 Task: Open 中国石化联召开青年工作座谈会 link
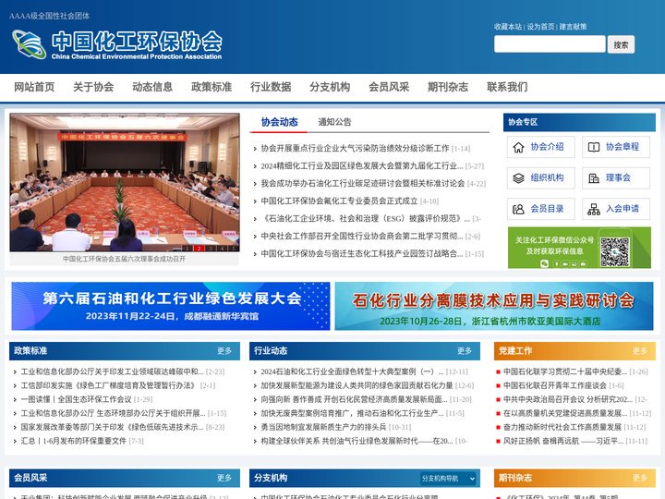click(555, 385)
